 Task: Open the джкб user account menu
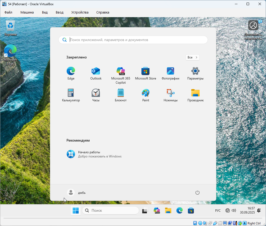(76, 192)
